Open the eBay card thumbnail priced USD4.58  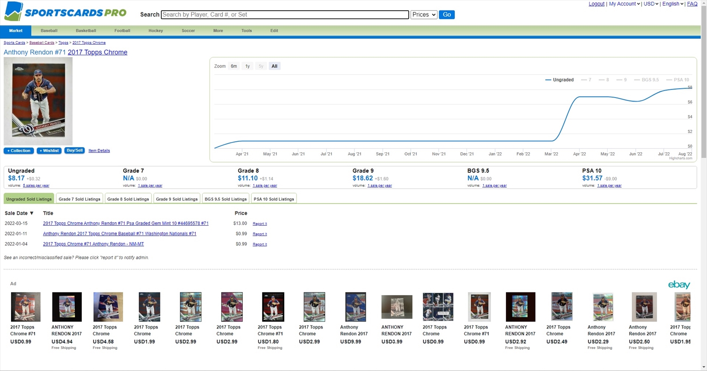click(108, 307)
